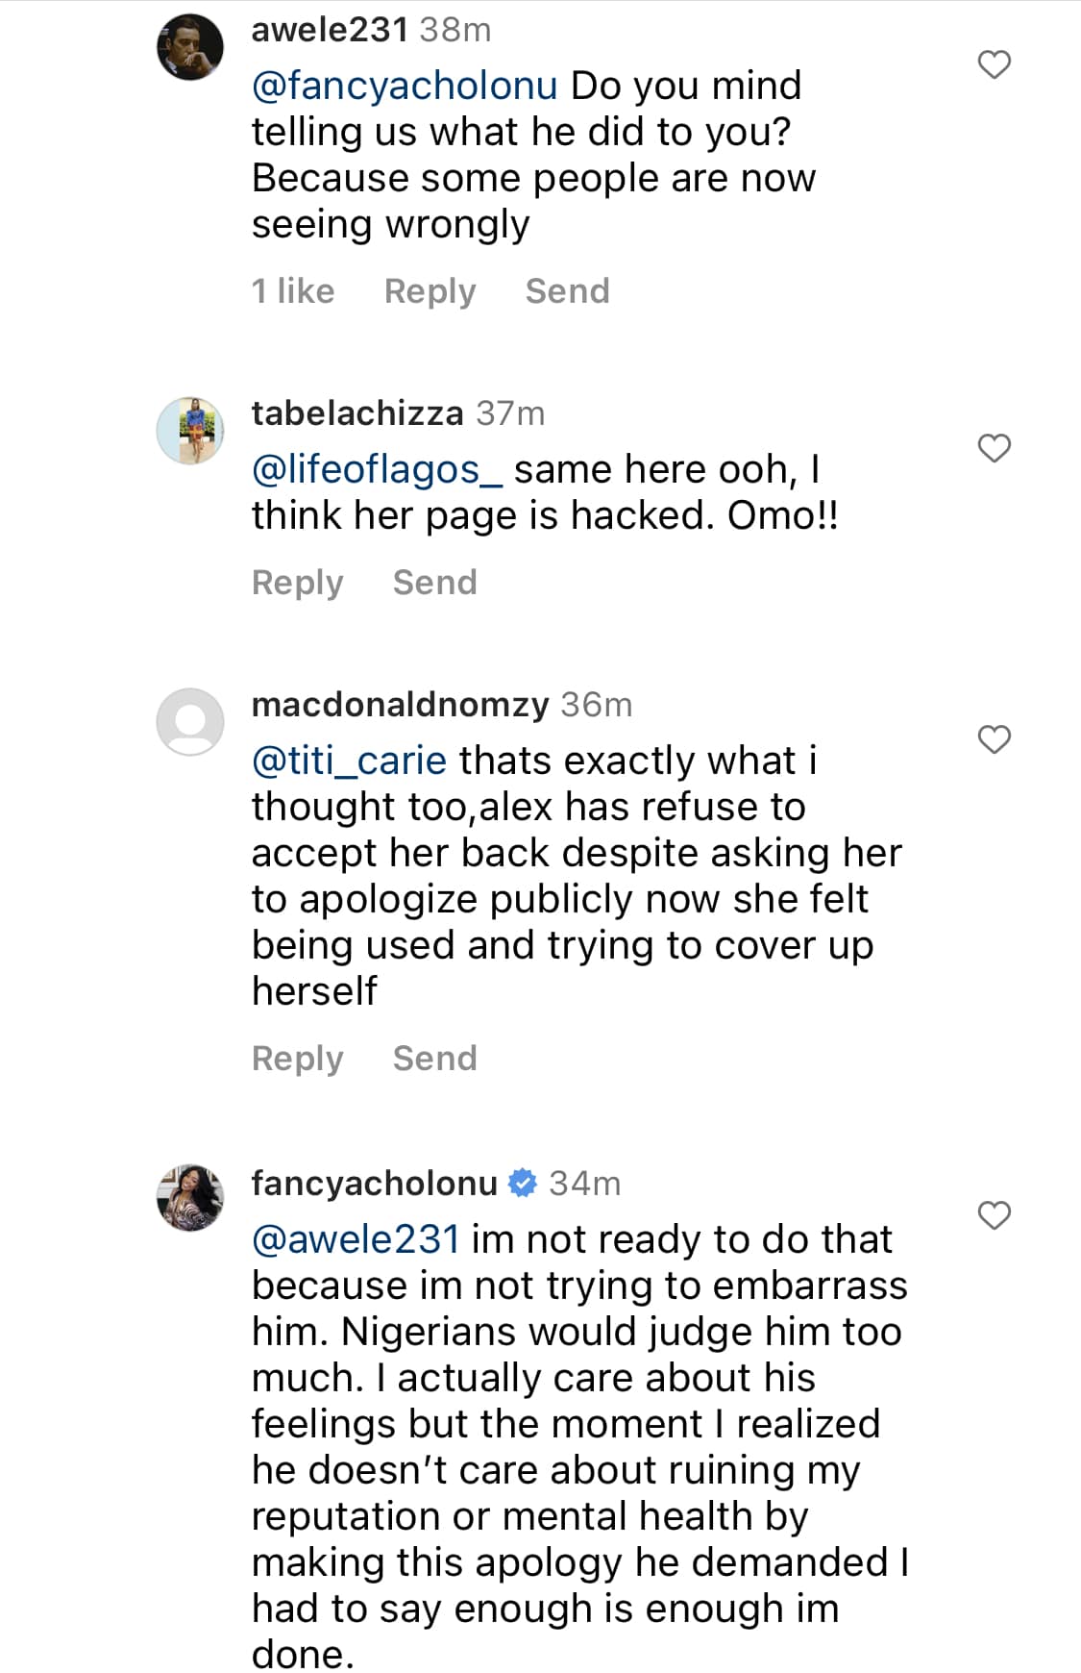Screen dimensions: 1081x1673
Task: Like awele231's comment with the heart
Action: click(994, 64)
